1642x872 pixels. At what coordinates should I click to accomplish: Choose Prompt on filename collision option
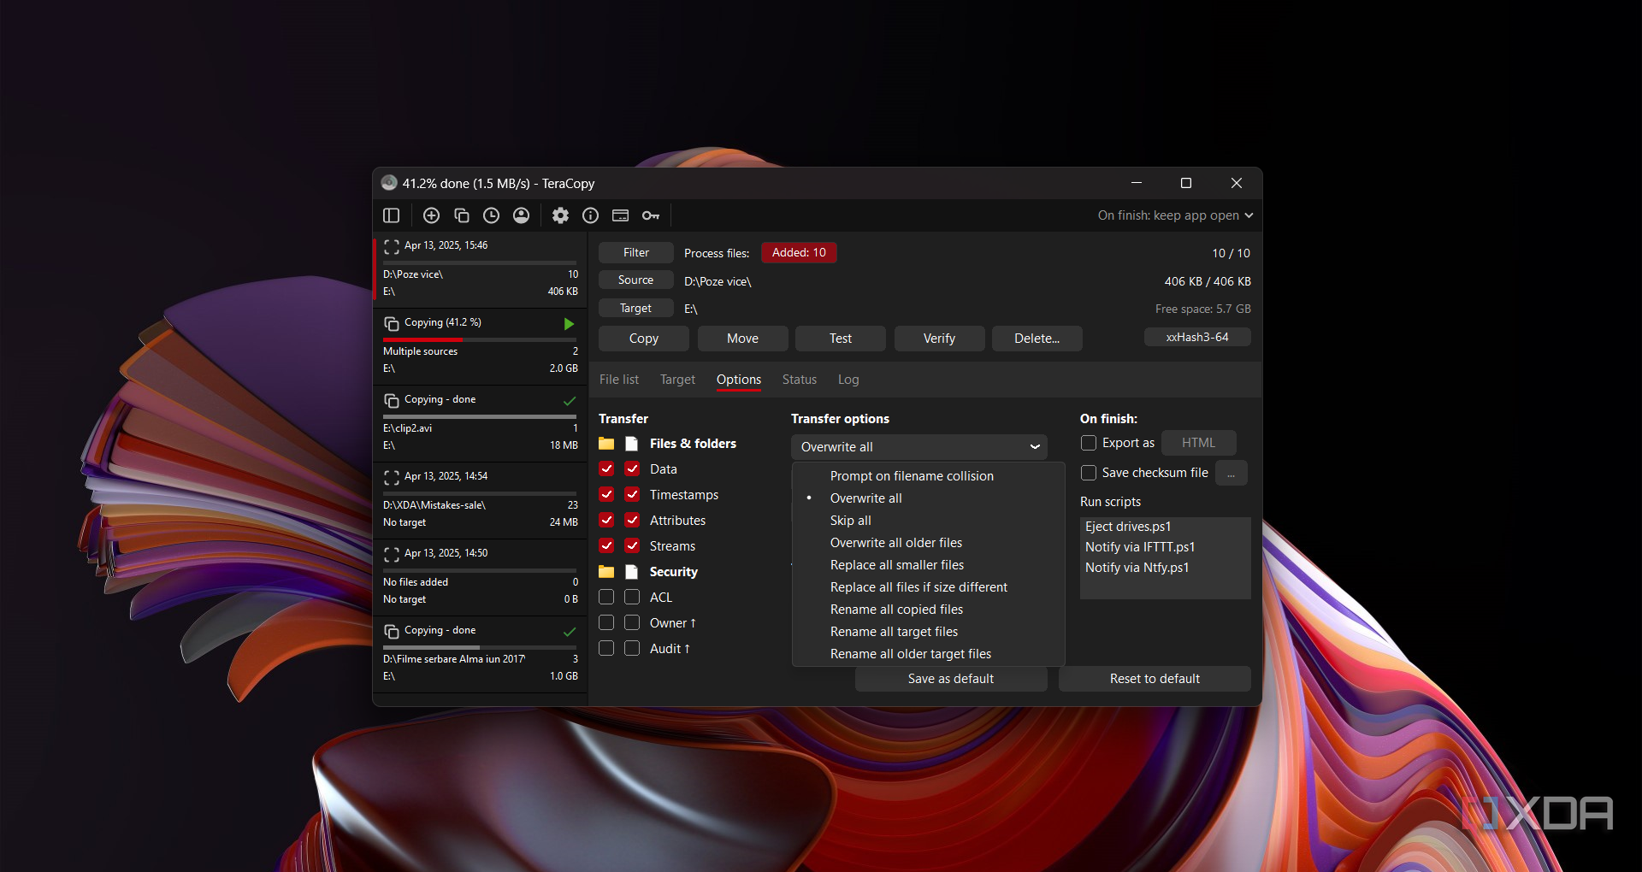tap(929, 476)
